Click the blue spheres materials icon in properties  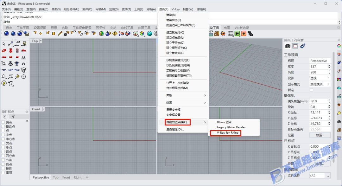[302, 46]
